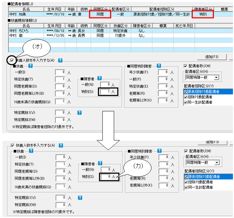Viewport: 234px width, 218px height.
Task: Click the 特定扶養(T) count field, upper panel
Action: tap(60, 79)
